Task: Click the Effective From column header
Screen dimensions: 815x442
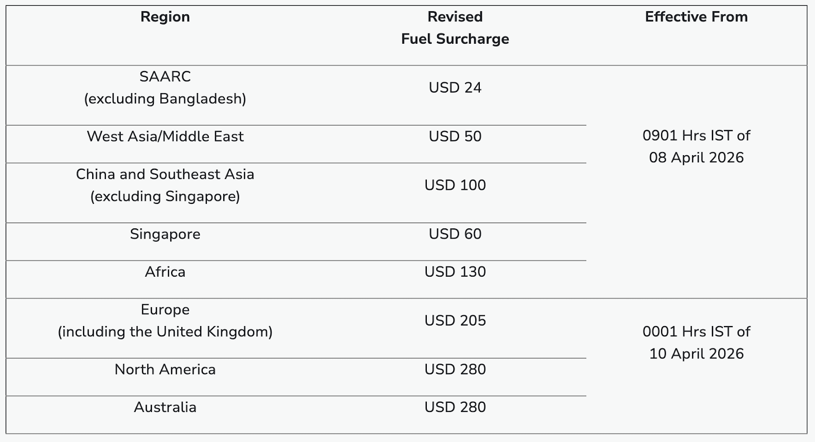Action: 696,17
